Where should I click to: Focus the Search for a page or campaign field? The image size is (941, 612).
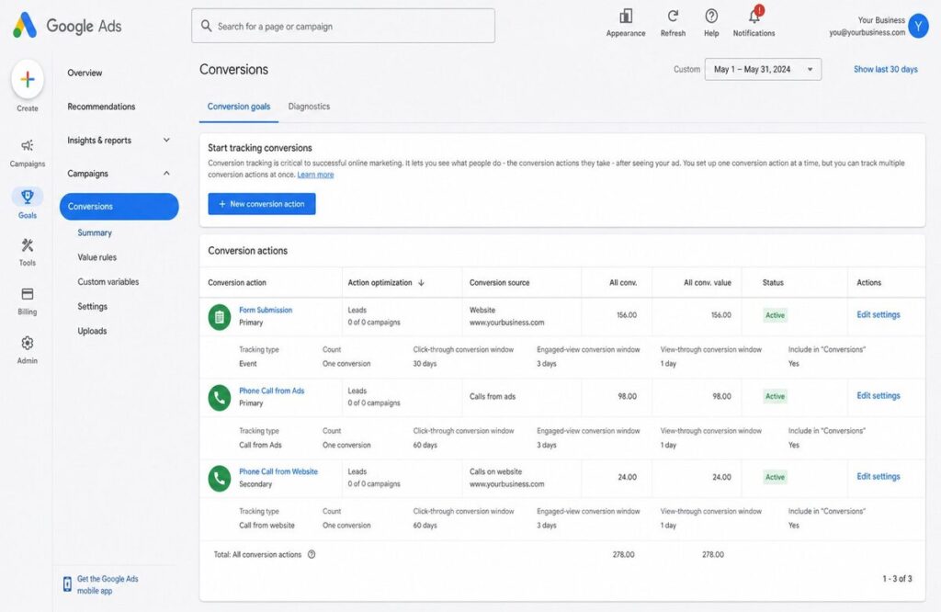(344, 26)
